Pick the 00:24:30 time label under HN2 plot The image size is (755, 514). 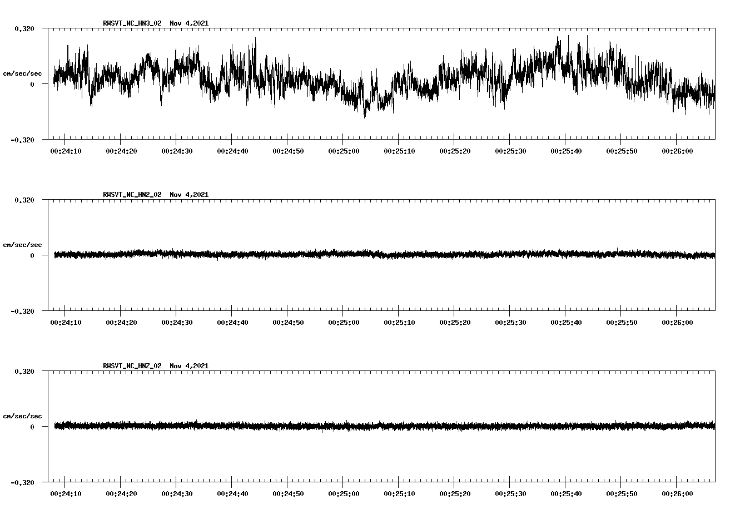(x=177, y=323)
